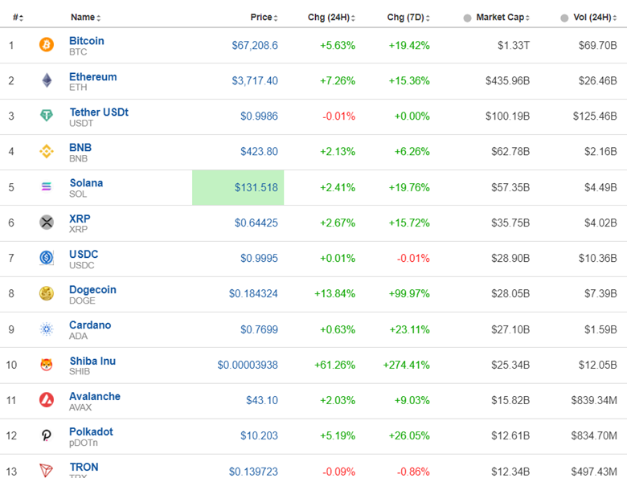The width and height of the screenshot is (627, 478).
Task: Select Avalanche volume $839.34M
Action: [594, 400]
